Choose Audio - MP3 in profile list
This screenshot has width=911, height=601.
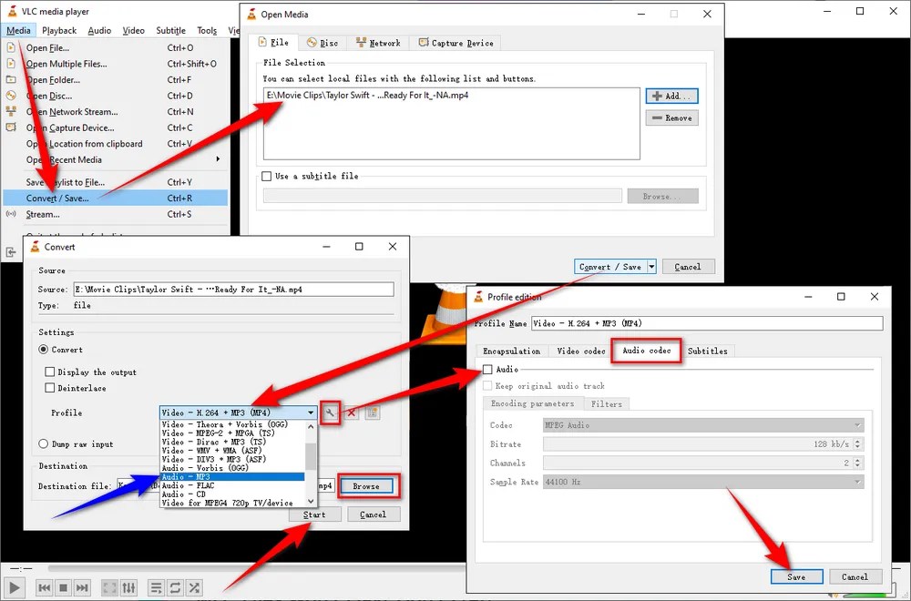pyautogui.click(x=232, y=477)
